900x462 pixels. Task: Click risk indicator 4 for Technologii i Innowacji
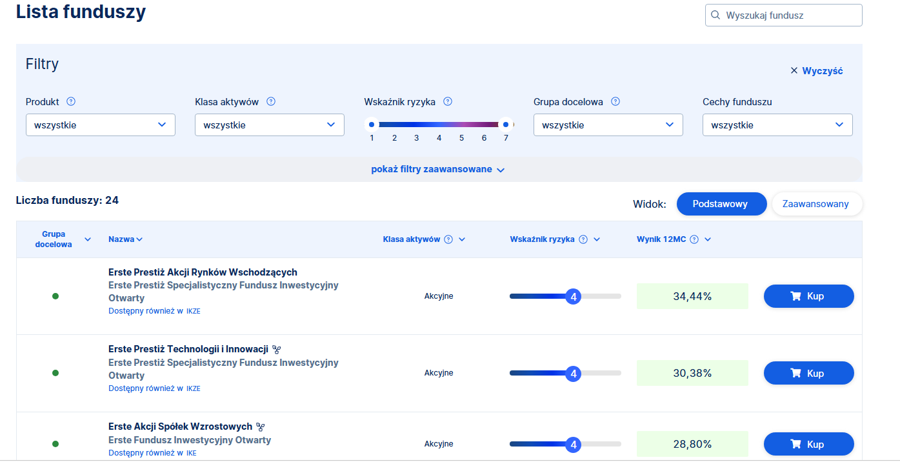(x=573, y=373)
